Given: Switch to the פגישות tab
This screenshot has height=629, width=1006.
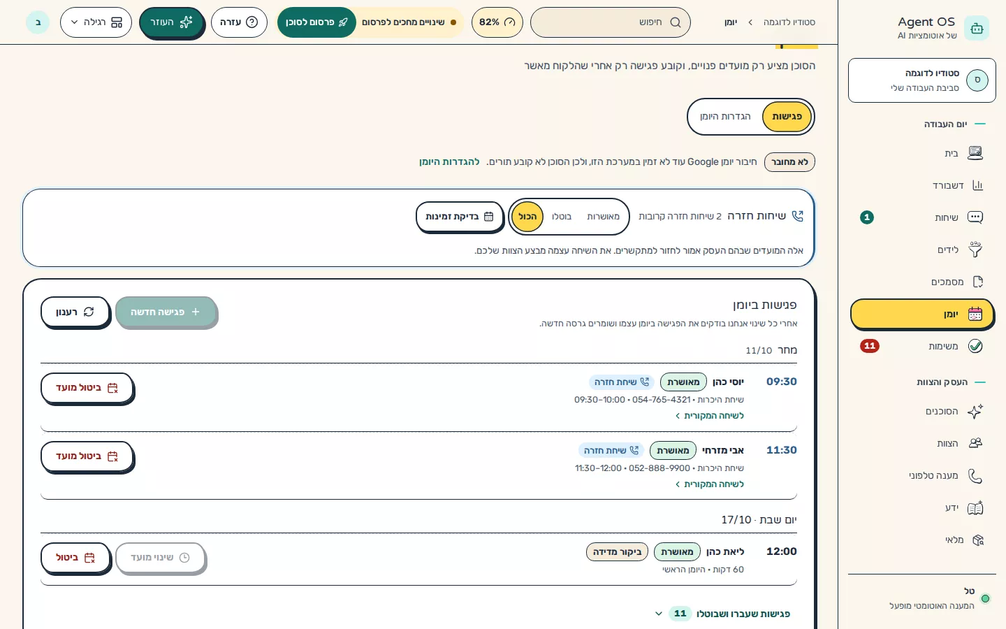Looking at the screenshot, I should 787,117.
